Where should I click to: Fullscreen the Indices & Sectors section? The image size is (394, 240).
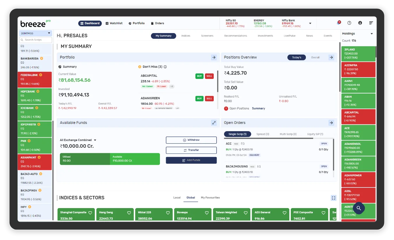coord(334,198)
